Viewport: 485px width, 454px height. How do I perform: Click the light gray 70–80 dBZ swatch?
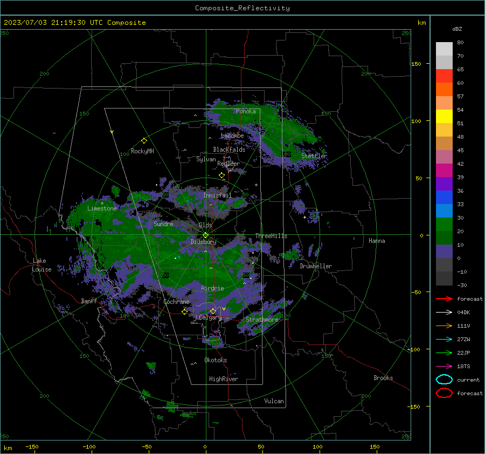pyautogui.click(x=444, y=49)
